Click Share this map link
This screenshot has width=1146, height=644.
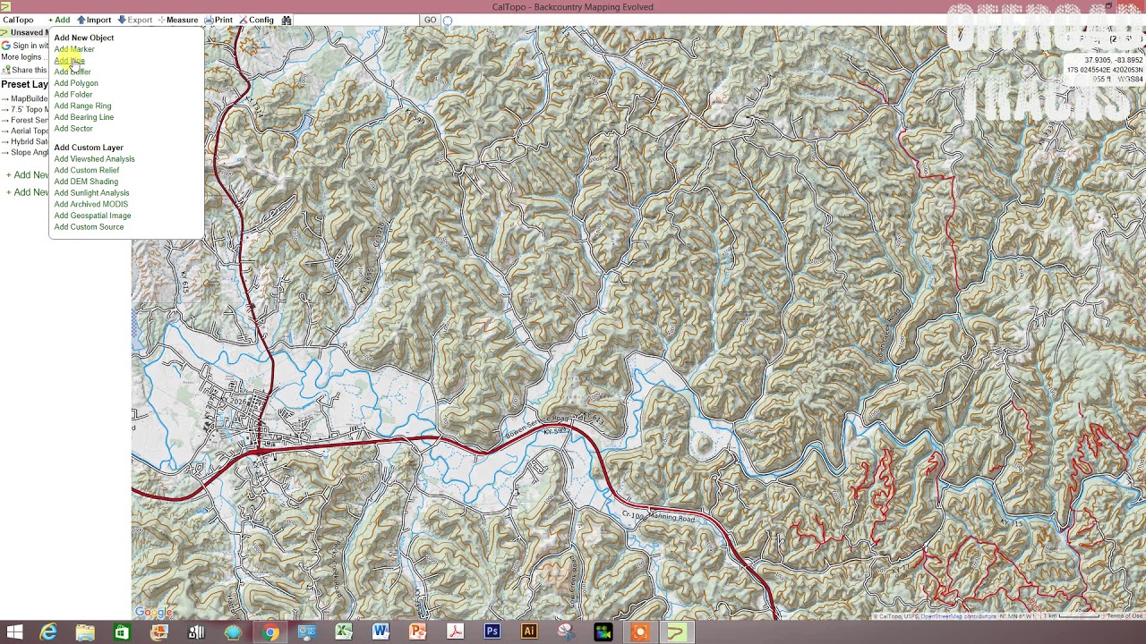click(24, 70)
